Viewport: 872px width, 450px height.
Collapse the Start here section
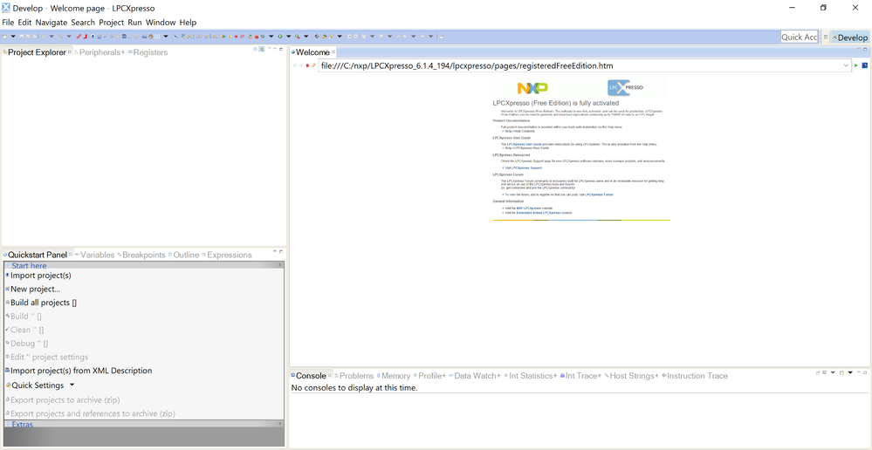pyautogui.click(x=280, y=266)
